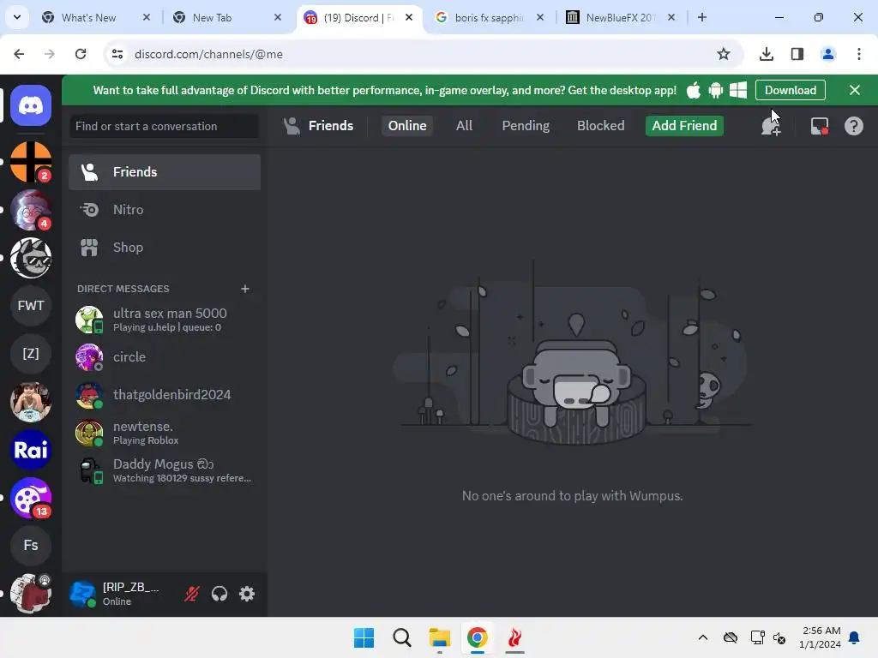878x658 pixels.
Task: Open the Windows Start menu
Action: tap(364, 637)
